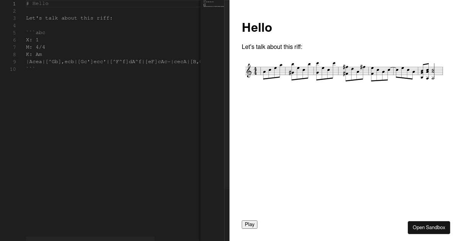The image size is (459, 241).
Task: Click the '```abc' code fence line
Action: coord(35,33)
